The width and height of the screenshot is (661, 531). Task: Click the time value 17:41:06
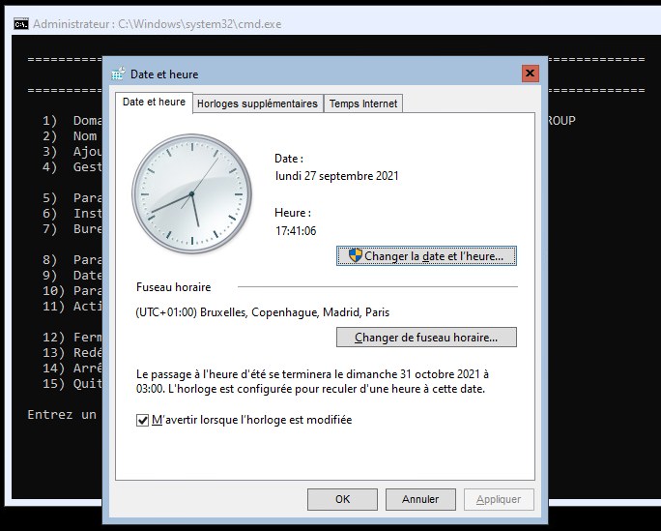tap(296, 231)
